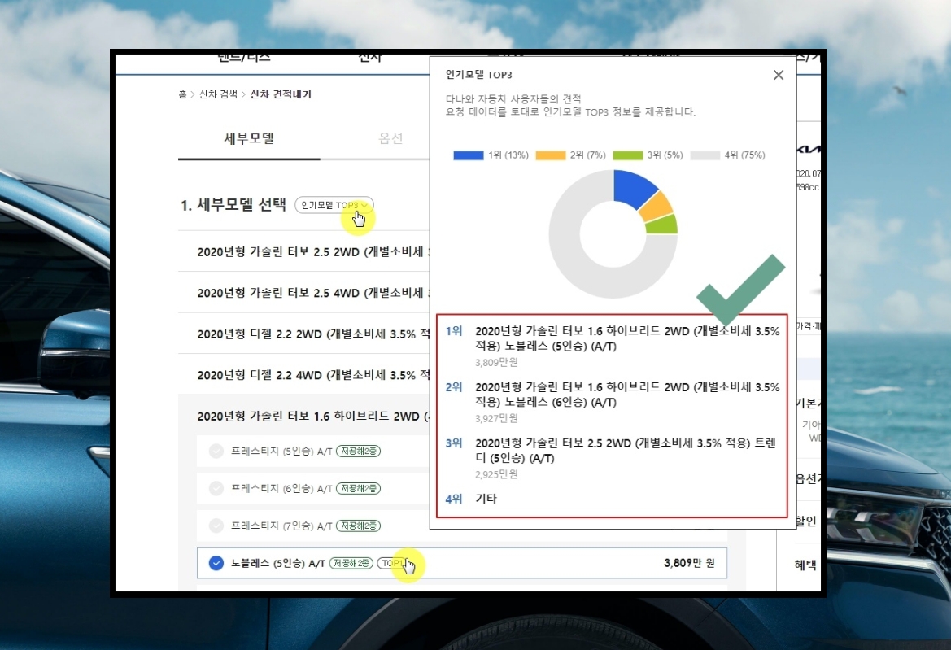
Task: Click the 2,925만원 price under 3위
Action: tap(496, 474)
